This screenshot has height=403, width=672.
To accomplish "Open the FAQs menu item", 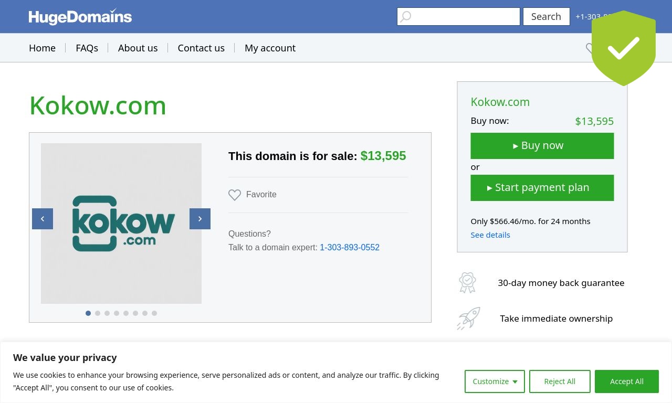I will (x=87, y=48).
